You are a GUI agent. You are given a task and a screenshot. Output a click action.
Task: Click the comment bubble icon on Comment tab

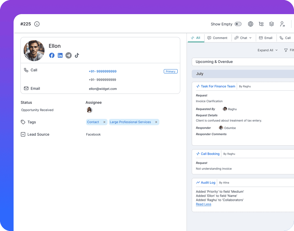(x=209, y=38)
